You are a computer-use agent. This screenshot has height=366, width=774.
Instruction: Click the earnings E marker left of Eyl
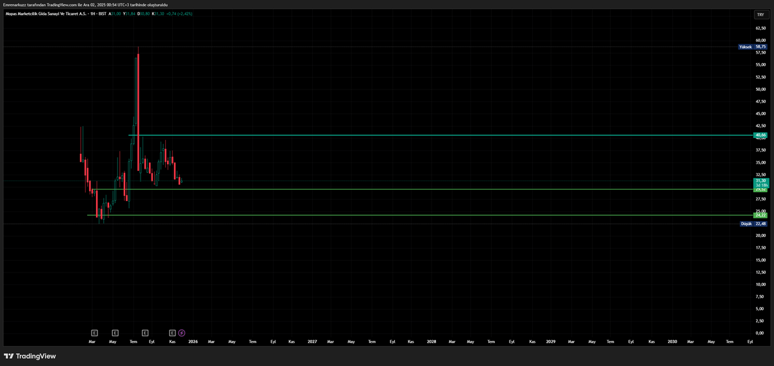pyautogui.click(x=145, y=332)
